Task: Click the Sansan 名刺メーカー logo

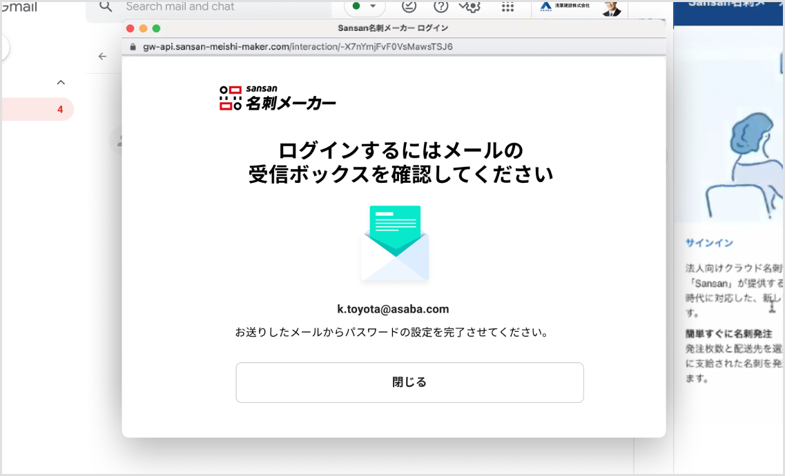Action: tap(278, 97)
